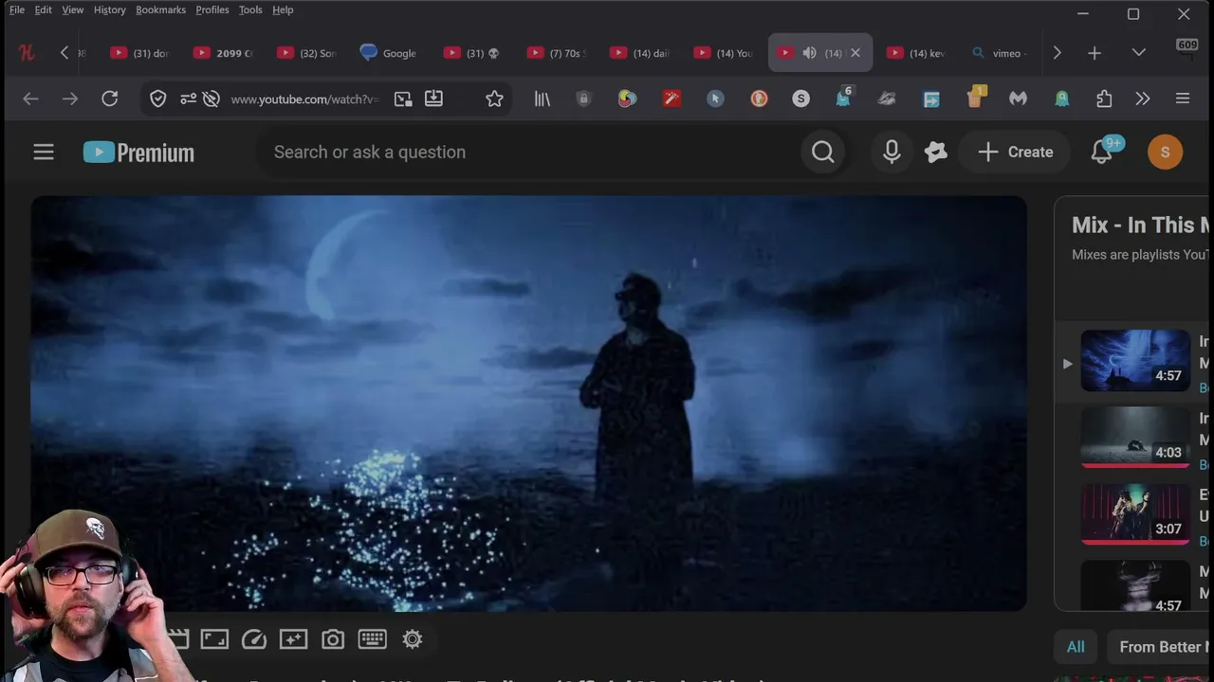Open the Library bookmarks sidebar icon

coord(543,99)
